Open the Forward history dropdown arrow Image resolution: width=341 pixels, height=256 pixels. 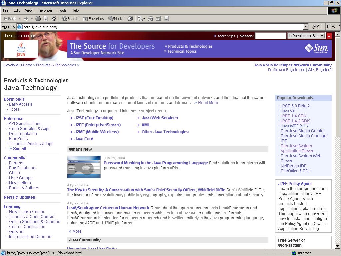32,19
